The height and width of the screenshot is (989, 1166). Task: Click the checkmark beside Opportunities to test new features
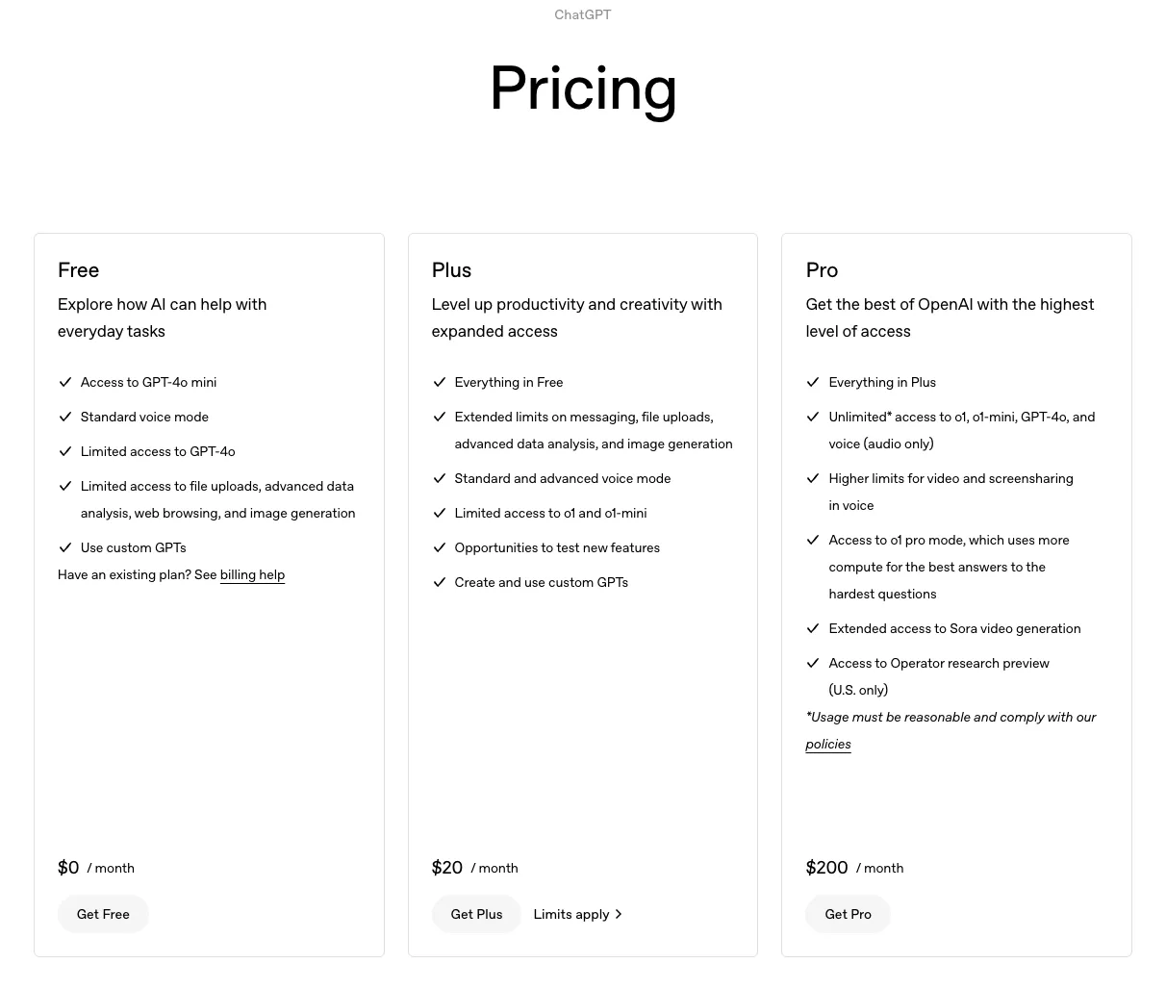click(x=440, y=547)
